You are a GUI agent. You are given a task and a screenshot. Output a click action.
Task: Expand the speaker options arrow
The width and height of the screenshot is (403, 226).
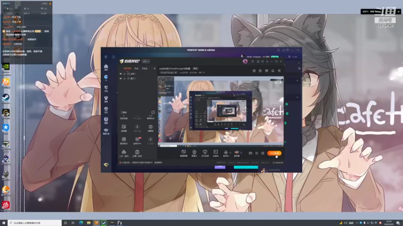click(241, 153)
